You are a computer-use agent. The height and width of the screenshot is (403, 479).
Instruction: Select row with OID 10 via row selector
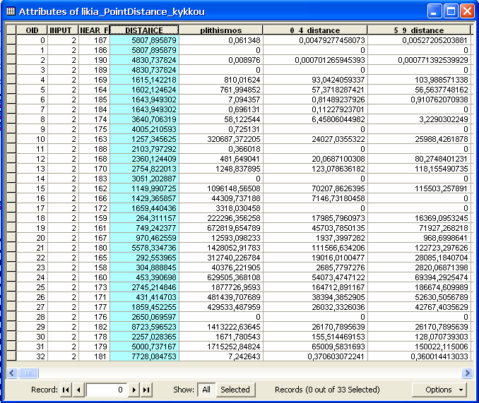11,139
